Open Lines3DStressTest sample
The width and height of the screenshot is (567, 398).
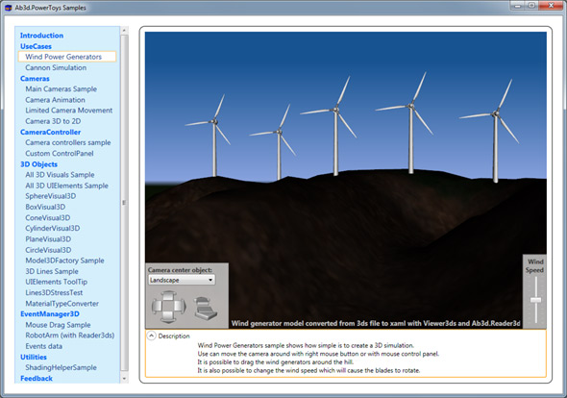54,292
